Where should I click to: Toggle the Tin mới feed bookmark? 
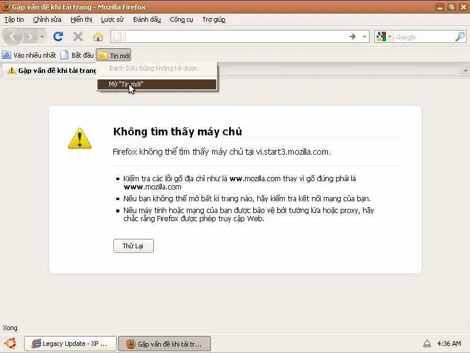(x=113, y=55)
